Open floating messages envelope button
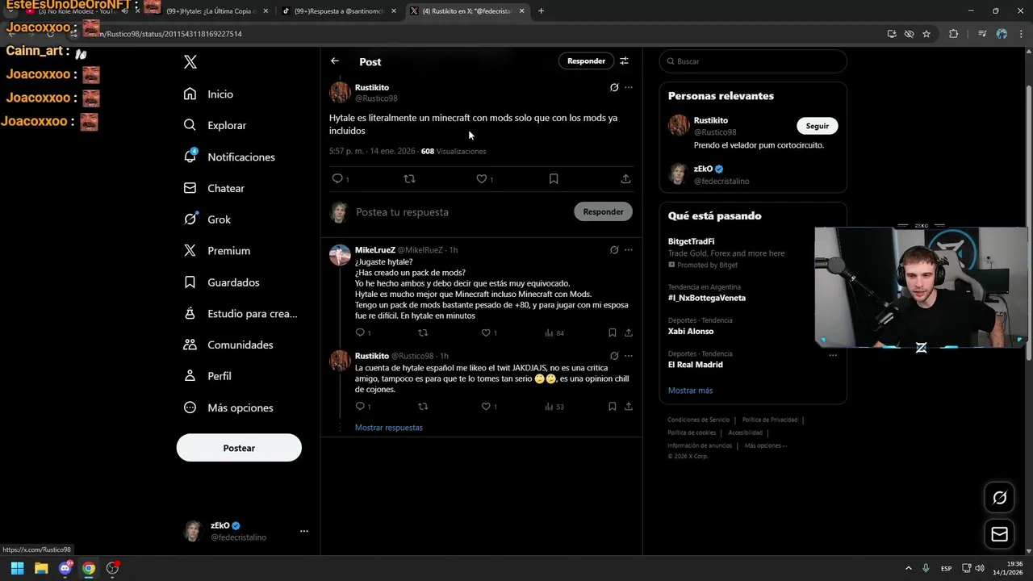This screenshot has width=1033, height=581. tap(999, 534)
